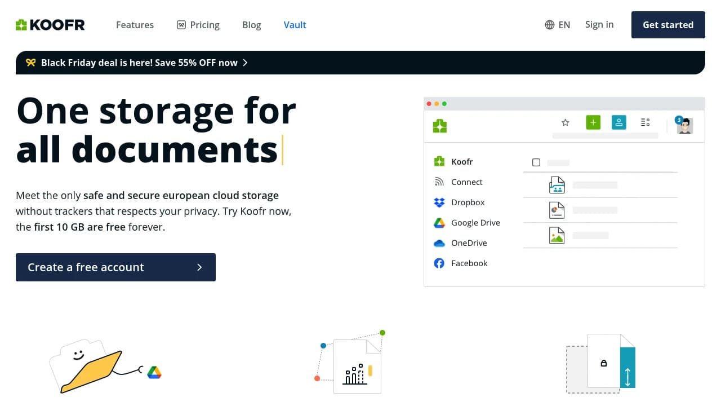Click the smiling folder illustration
The width and height of the screenshot is (721, 406).
86,366
